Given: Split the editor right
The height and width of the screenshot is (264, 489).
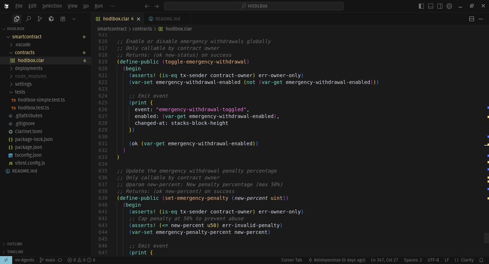Looking at the screenshot, I should (x=471, y=19).
